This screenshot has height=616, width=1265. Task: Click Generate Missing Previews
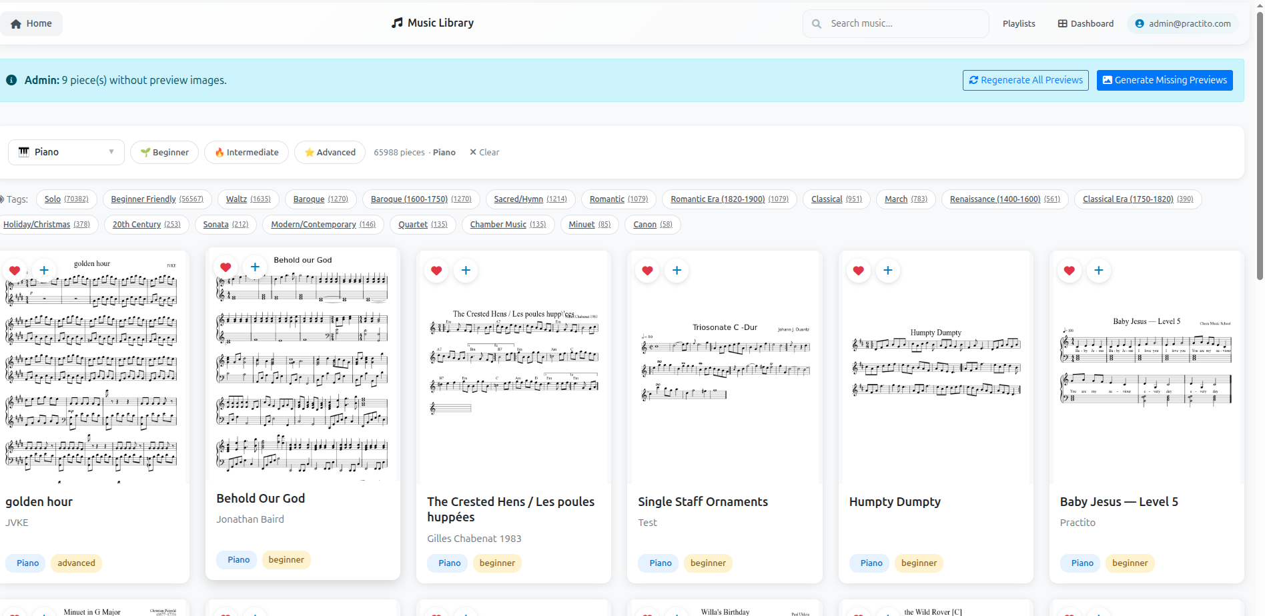1164,80
